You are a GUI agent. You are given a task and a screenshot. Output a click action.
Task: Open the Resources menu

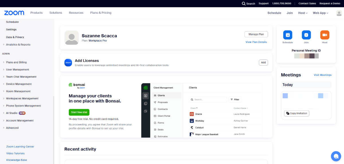[x=76, y=13]
